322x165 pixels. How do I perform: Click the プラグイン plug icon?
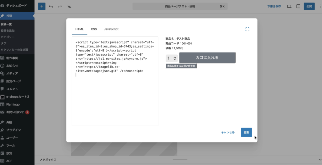[2, 130]
